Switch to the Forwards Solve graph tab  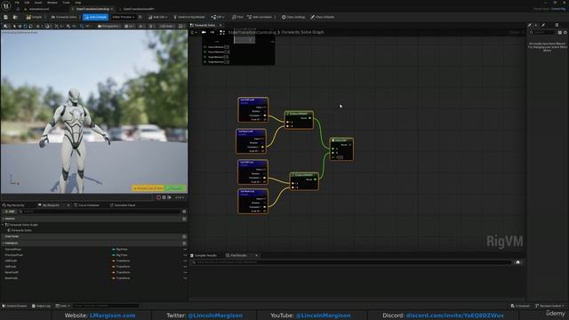[204, 26]
